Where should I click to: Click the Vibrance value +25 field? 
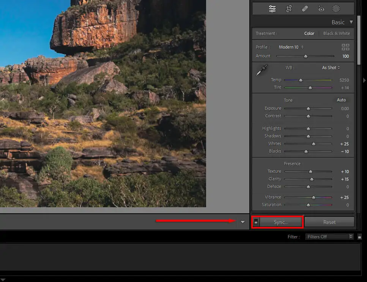click(344, 197)
